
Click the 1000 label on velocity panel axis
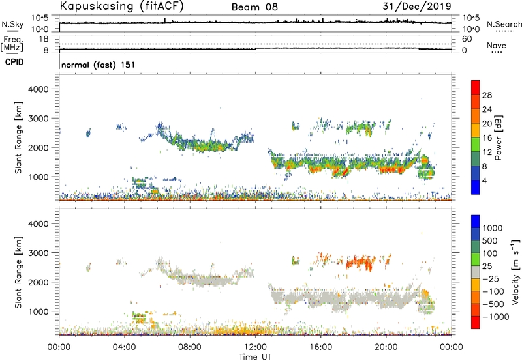coord(38,311)
